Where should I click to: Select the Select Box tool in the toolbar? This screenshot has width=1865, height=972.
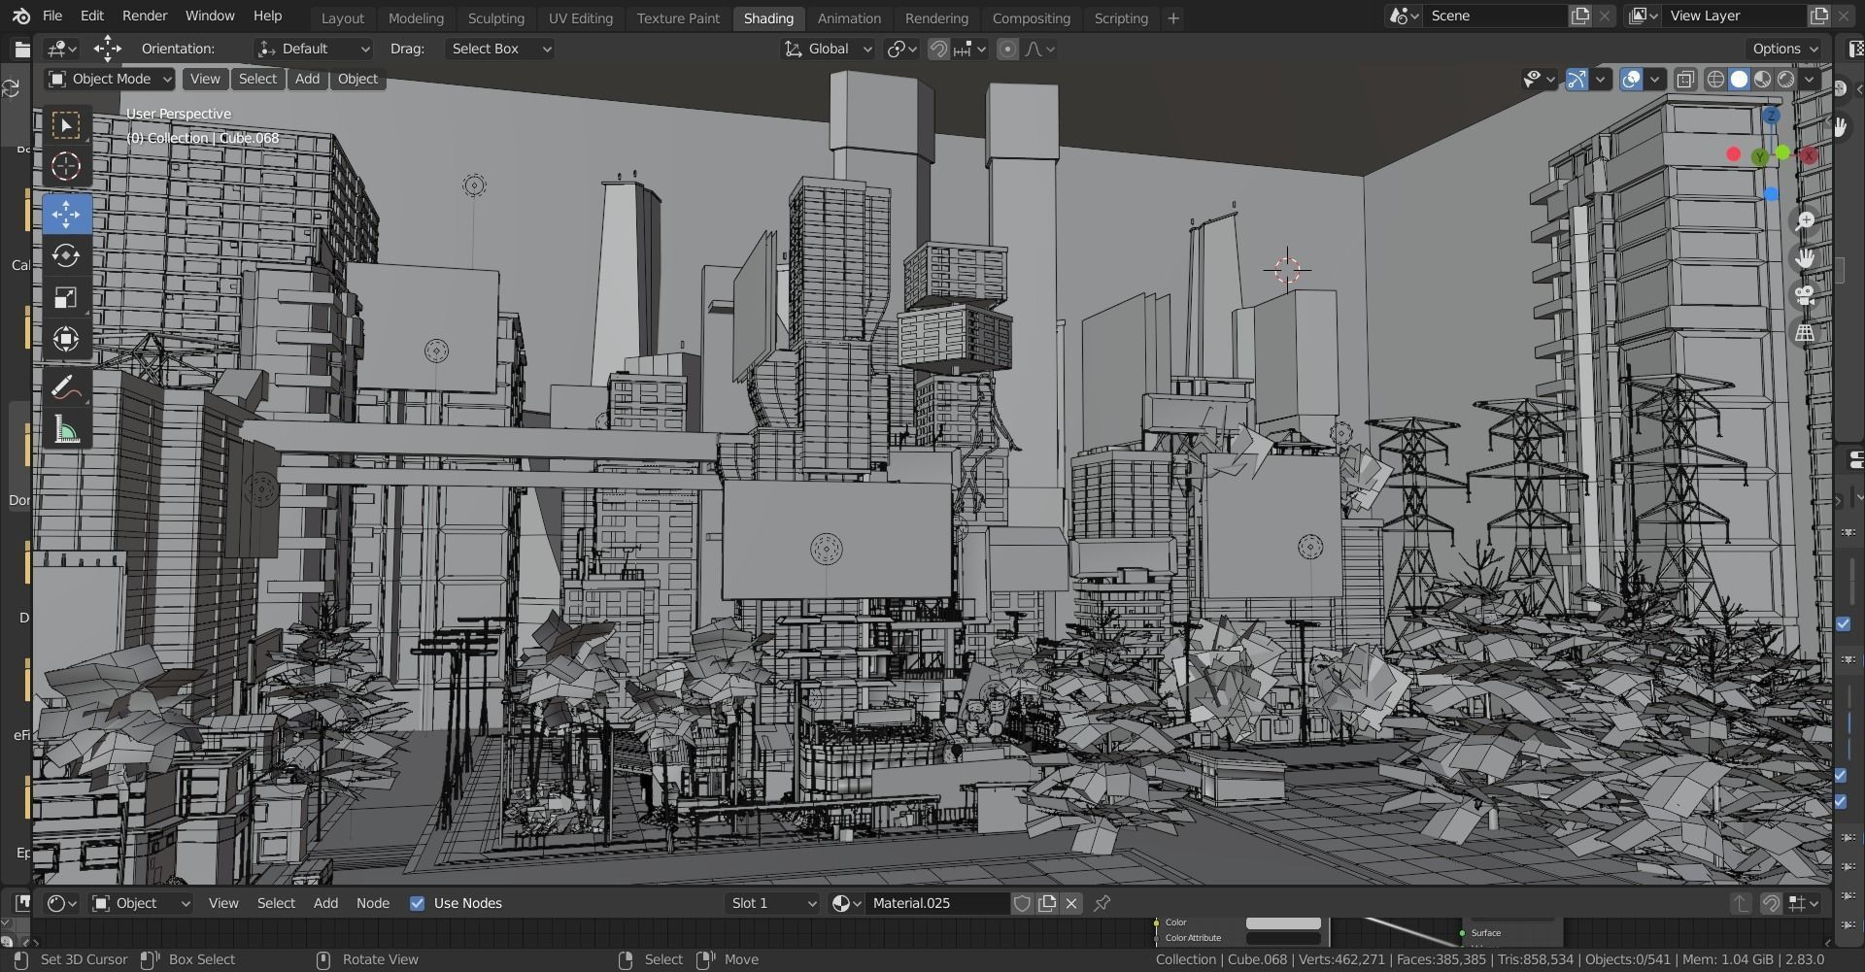[66, 125]
